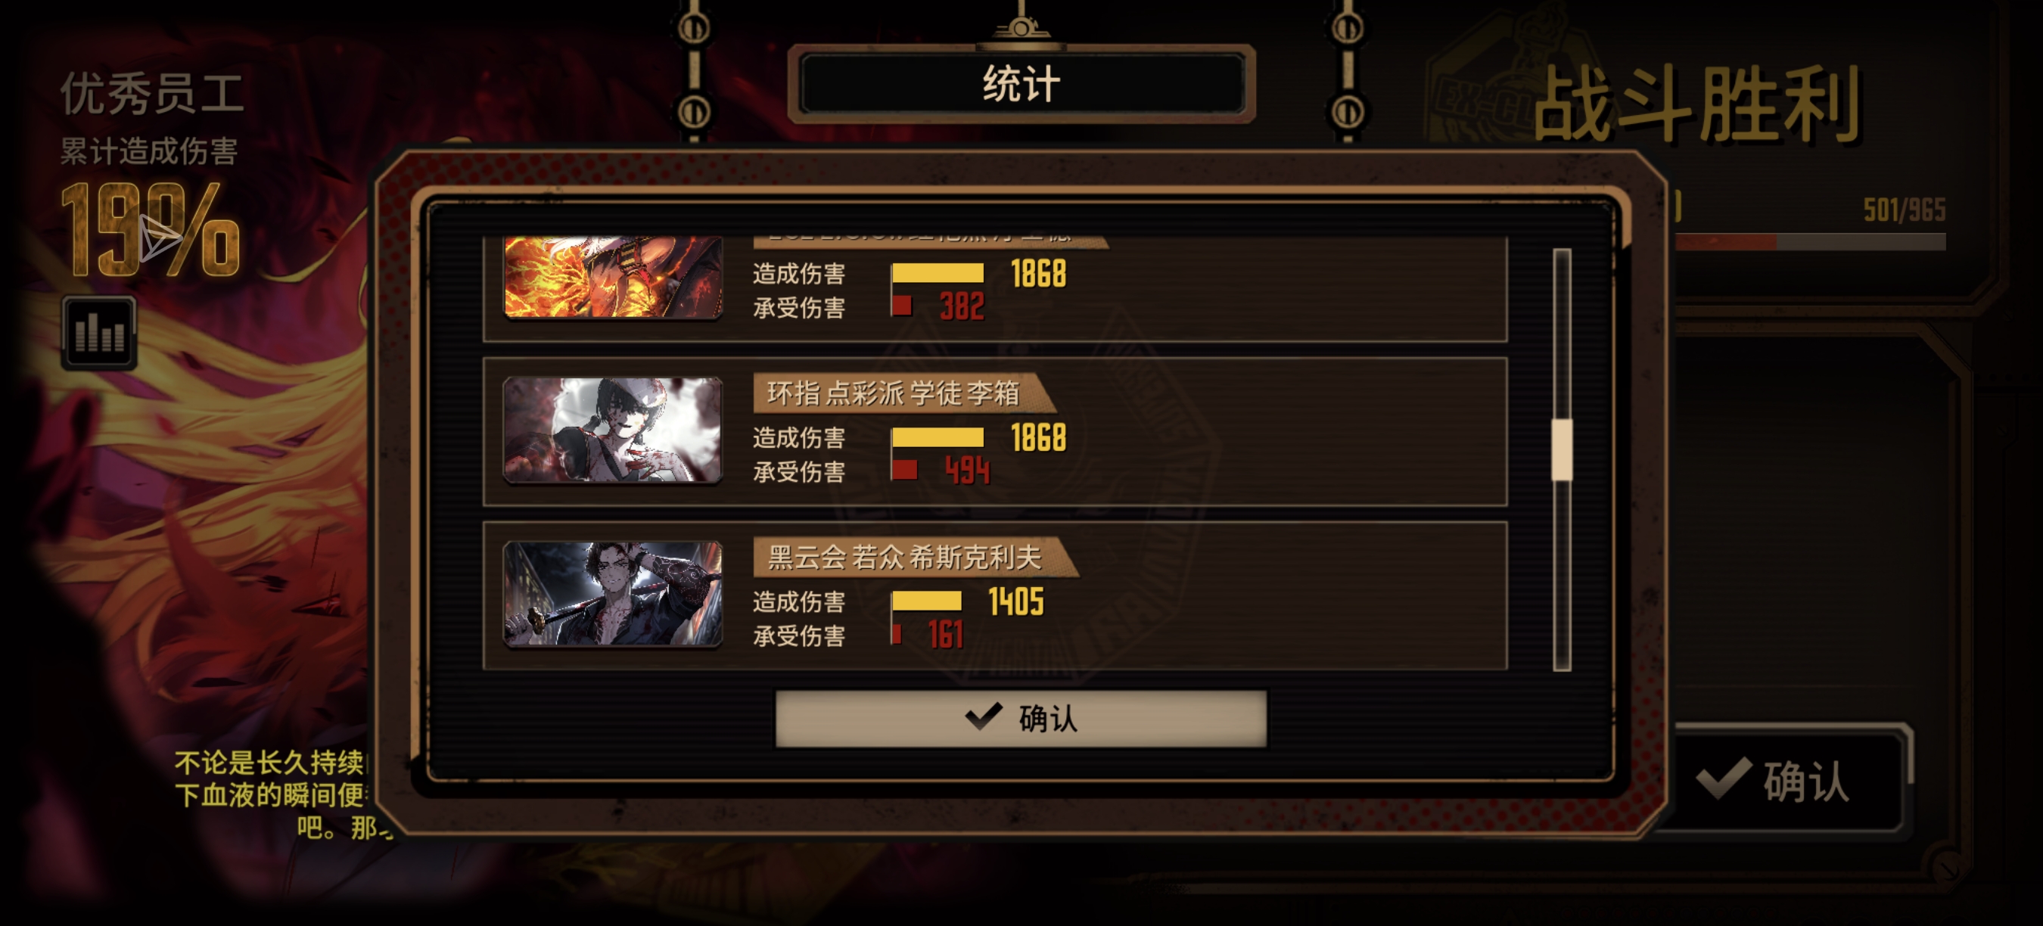Viewport: 2043px width, 926px height.
Task: Click the 优秀员工 label
Action: (x=152, y=94)
